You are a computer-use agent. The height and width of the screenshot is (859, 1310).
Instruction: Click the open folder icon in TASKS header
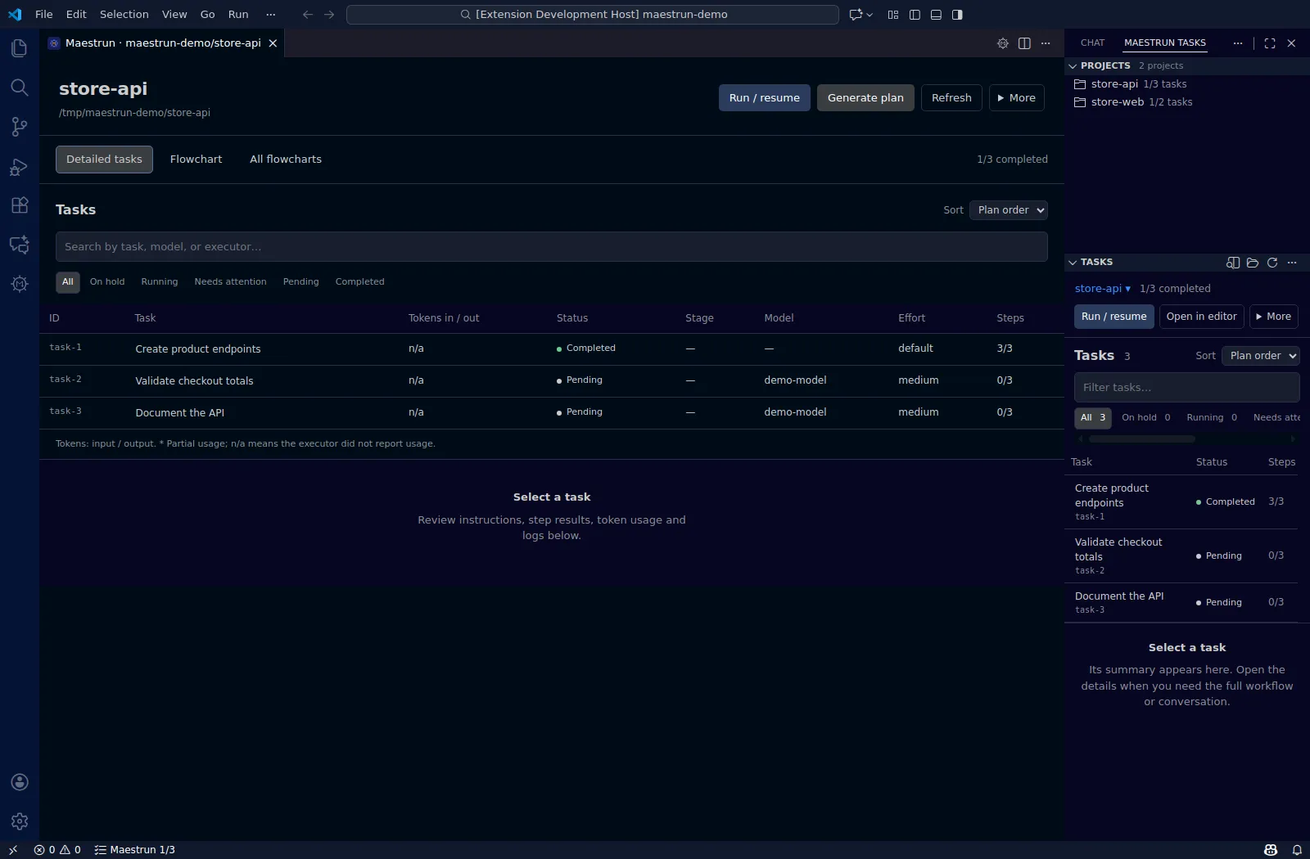pos(1253,263)
